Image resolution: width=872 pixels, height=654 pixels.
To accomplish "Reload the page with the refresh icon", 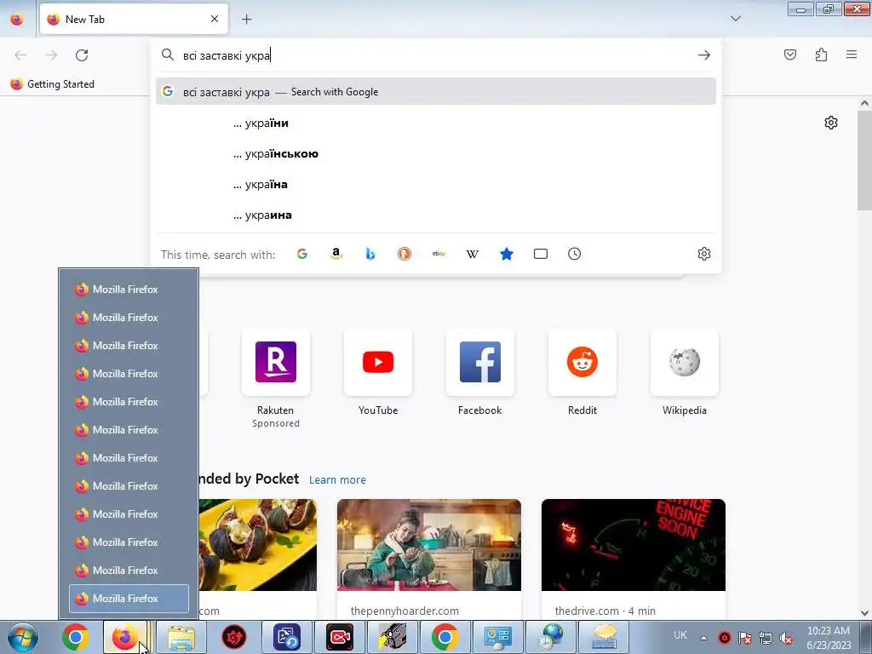I will point(82,55).
